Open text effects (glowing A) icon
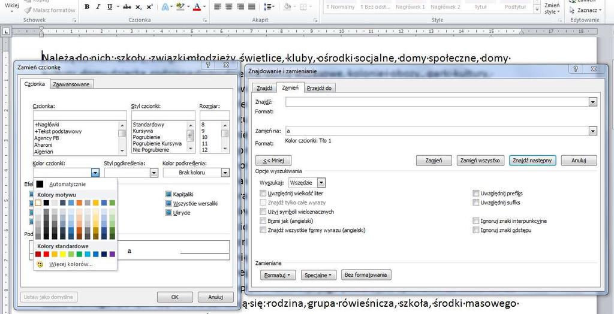This screenshot has height=314, width=614. 165,7
